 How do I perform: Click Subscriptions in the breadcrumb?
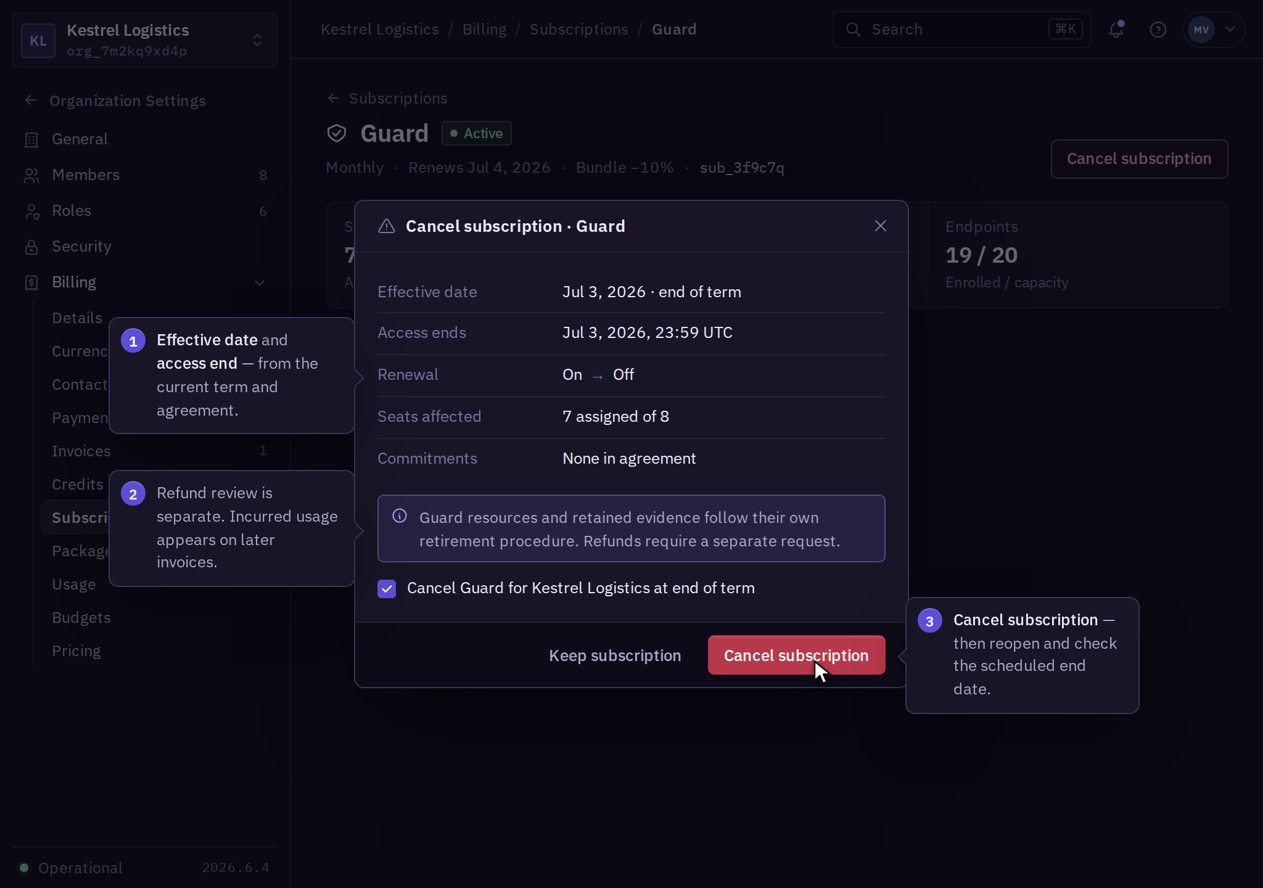578,29
